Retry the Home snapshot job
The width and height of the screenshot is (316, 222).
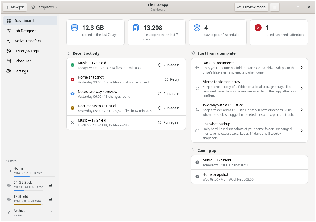pyautogui.click(x=172, y=80)
